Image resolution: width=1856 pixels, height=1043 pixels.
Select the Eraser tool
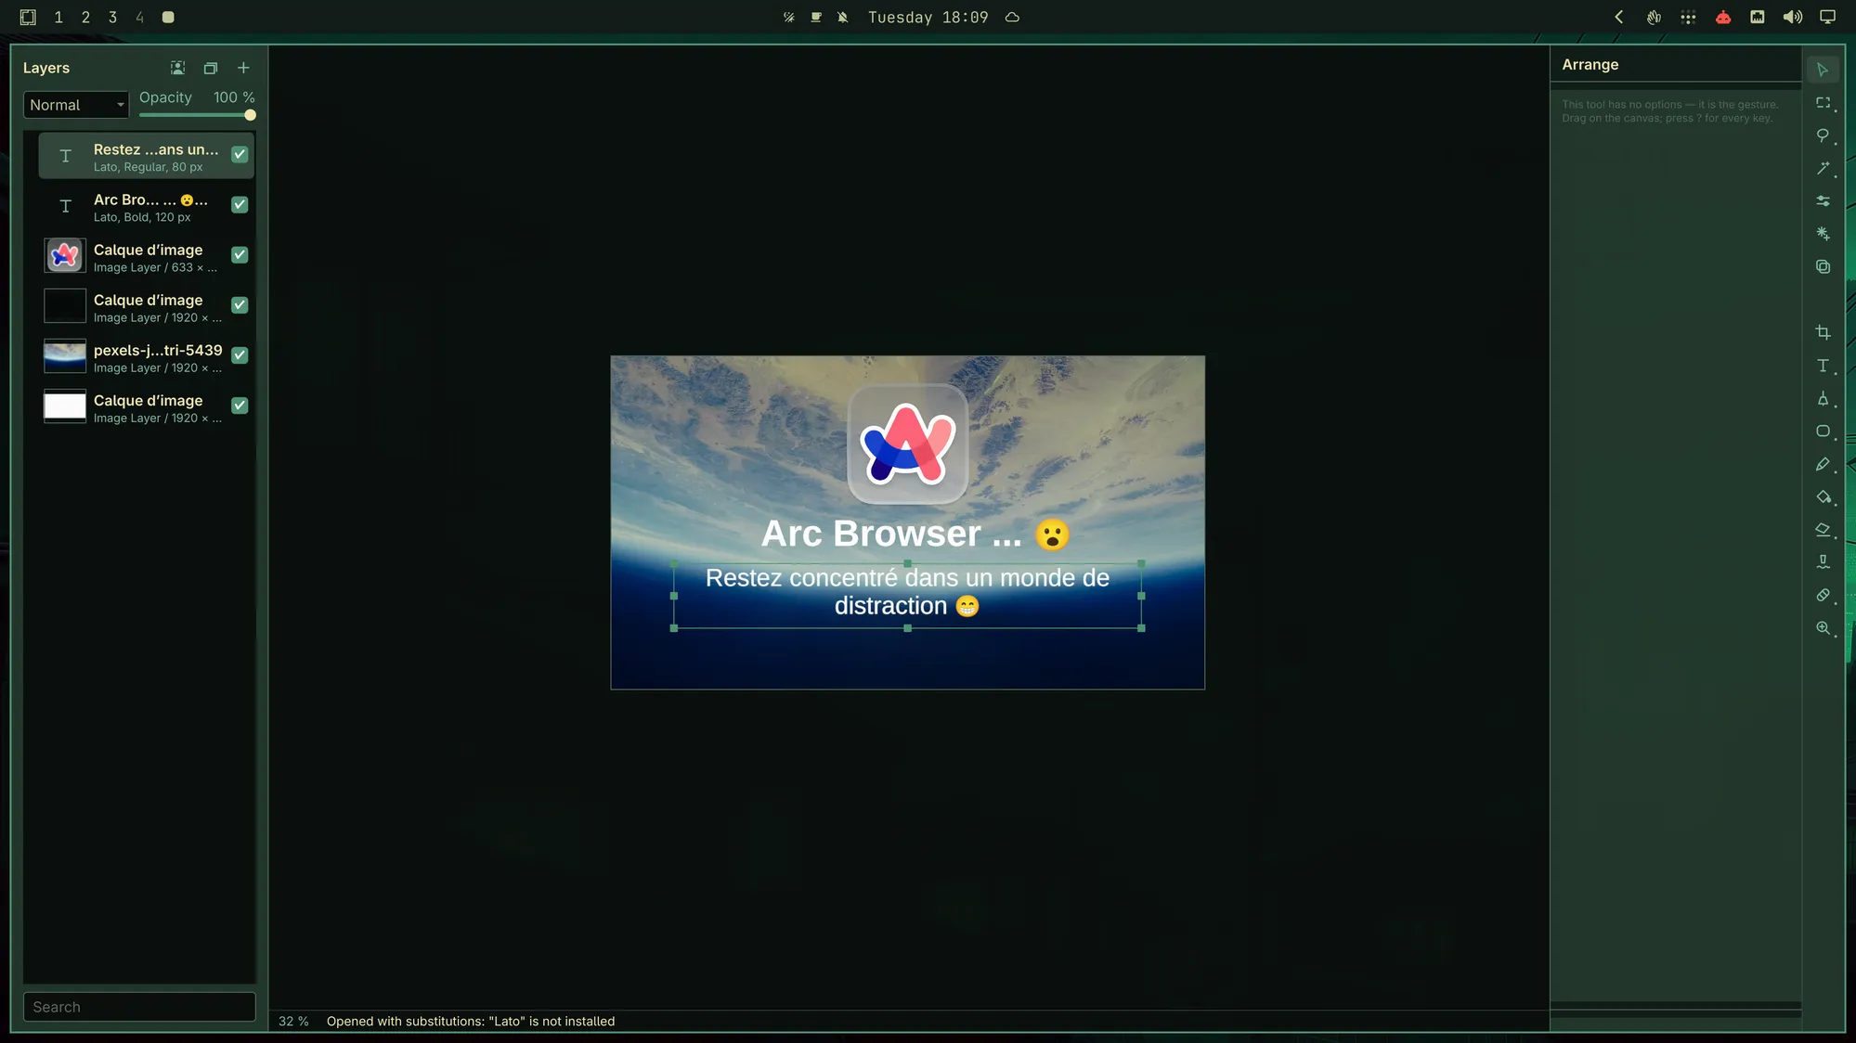[x=1823, y=530]
